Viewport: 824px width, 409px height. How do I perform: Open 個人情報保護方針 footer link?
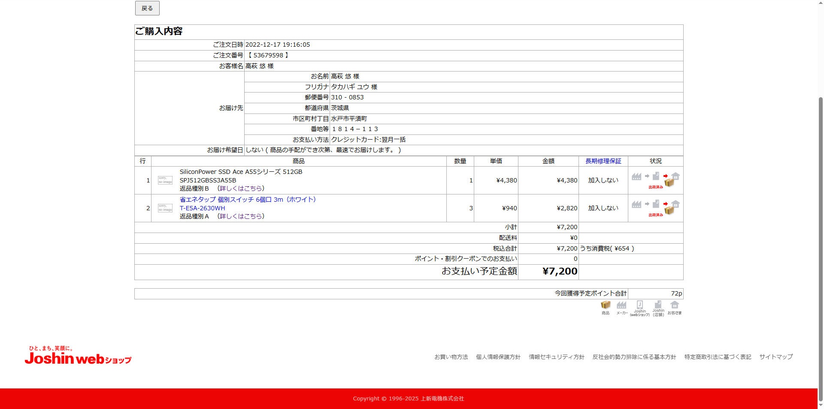[498, 357]
